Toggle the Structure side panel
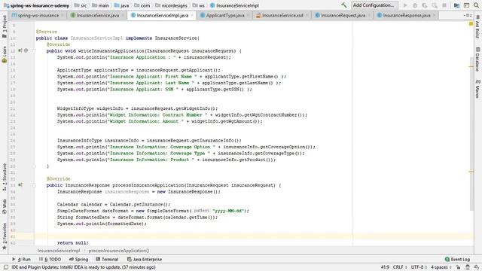This screenshot has height=271, width=482. [x=4, y=177]
